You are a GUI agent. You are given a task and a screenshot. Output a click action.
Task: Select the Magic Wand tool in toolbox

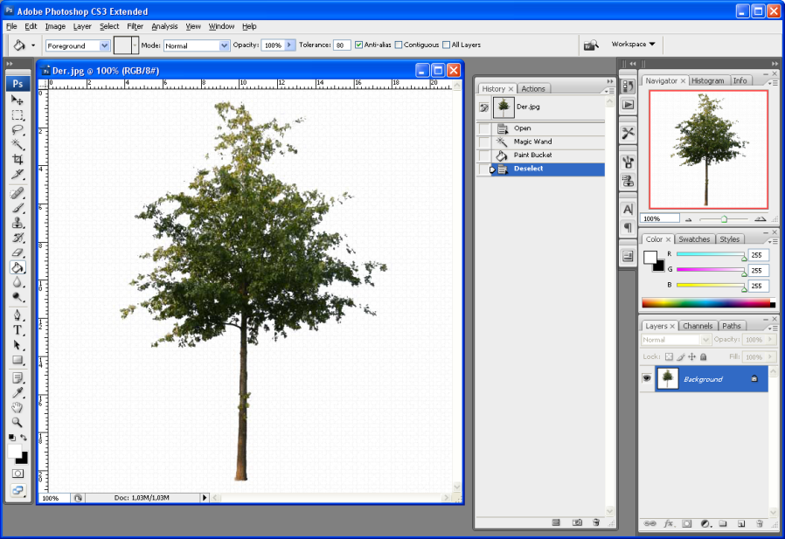click(17, 144)
